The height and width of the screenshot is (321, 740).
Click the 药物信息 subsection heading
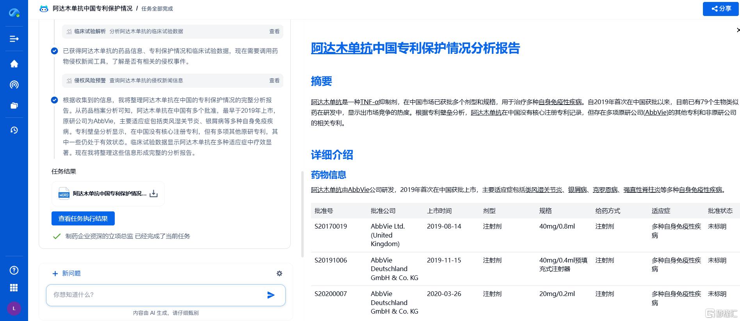pos(329,175)
